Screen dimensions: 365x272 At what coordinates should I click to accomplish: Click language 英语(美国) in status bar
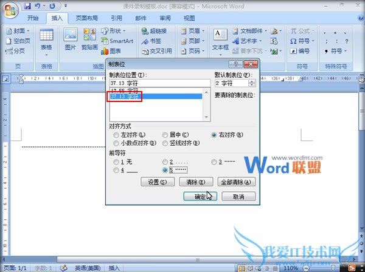click(x=88, y=268)
